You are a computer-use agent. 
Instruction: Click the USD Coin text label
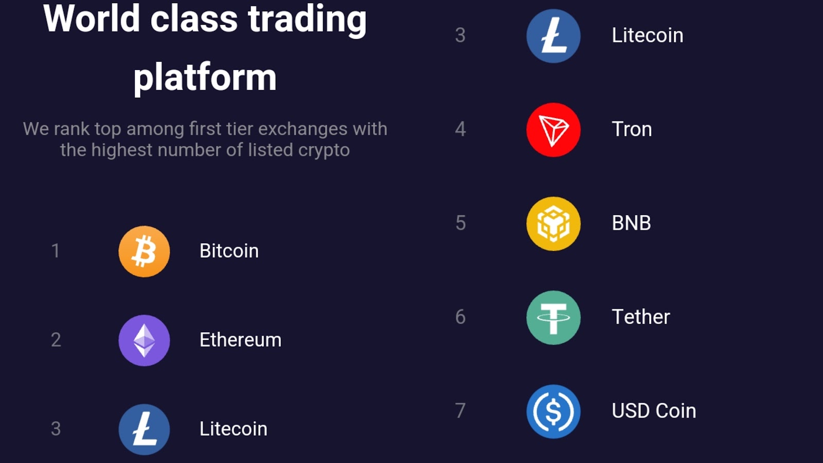click(x=653, y=411)
